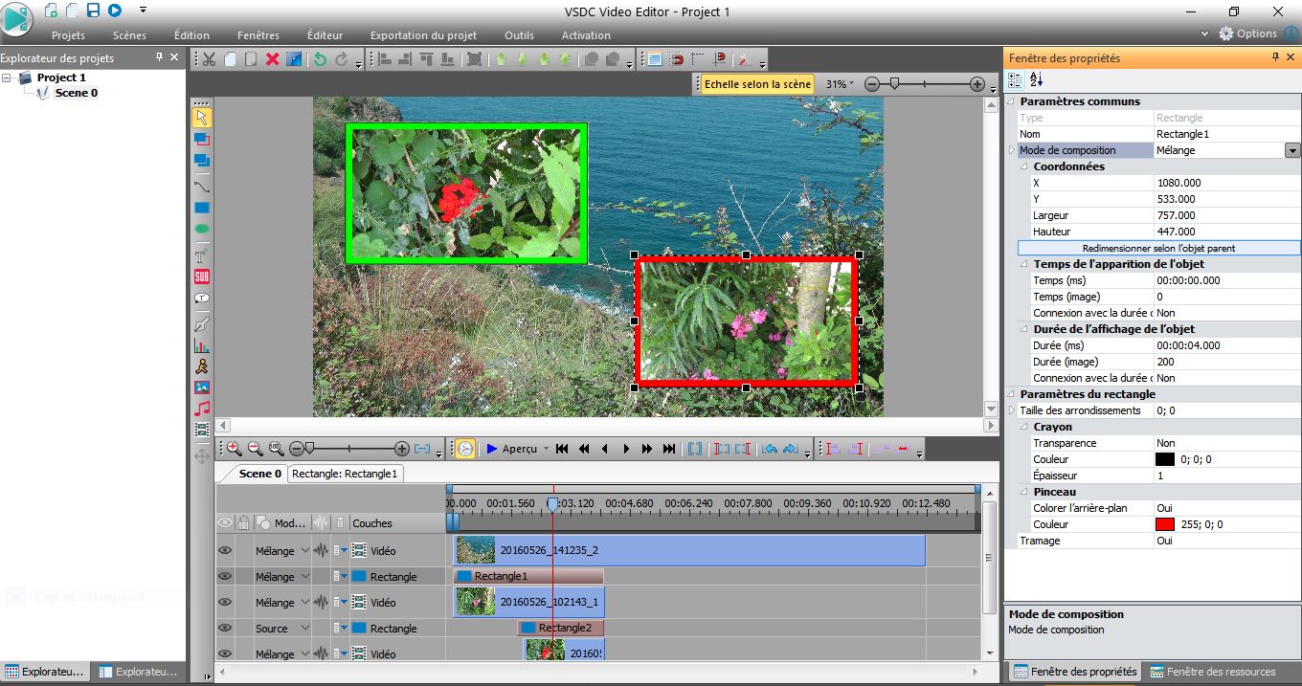Open the Exportation du projet menu
The image size is (1302, 686).
coord(423,35)
